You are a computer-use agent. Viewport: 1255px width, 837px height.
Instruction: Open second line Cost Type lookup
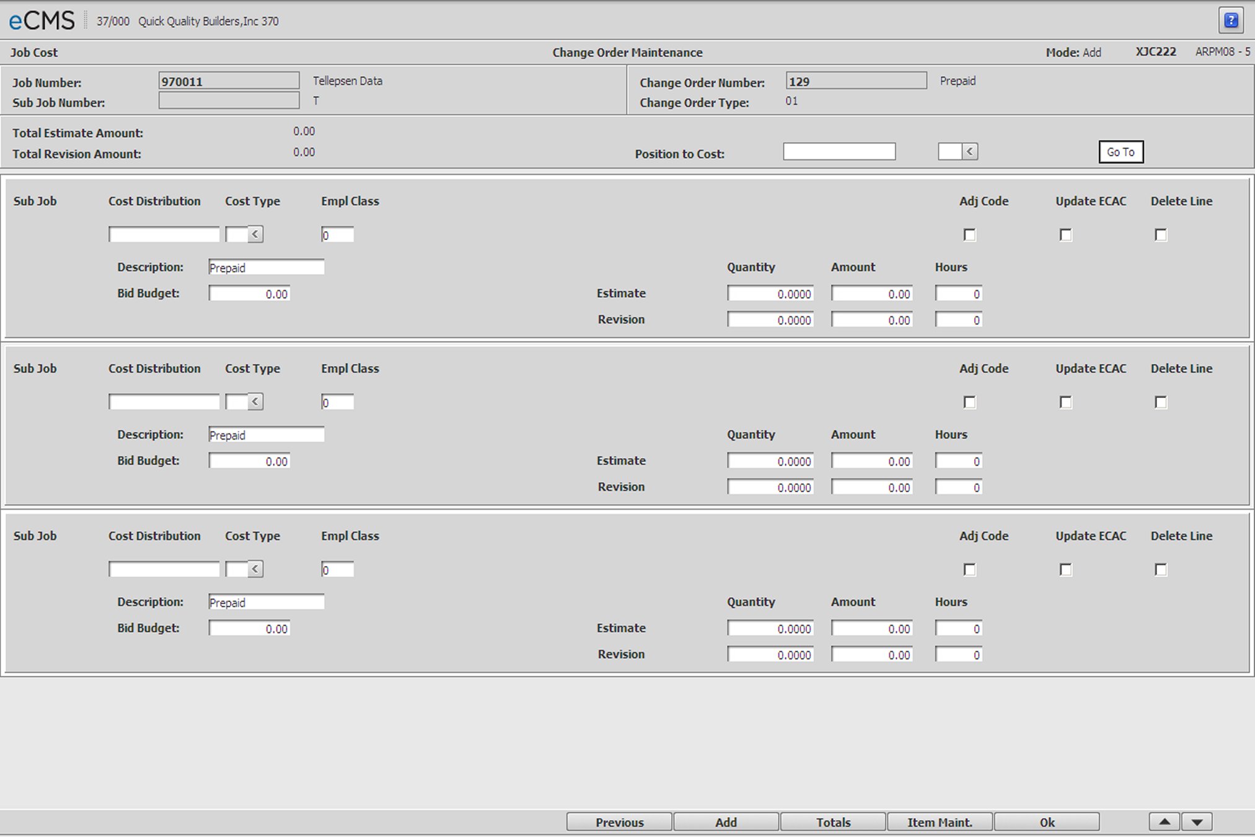[x=255, y=402]
